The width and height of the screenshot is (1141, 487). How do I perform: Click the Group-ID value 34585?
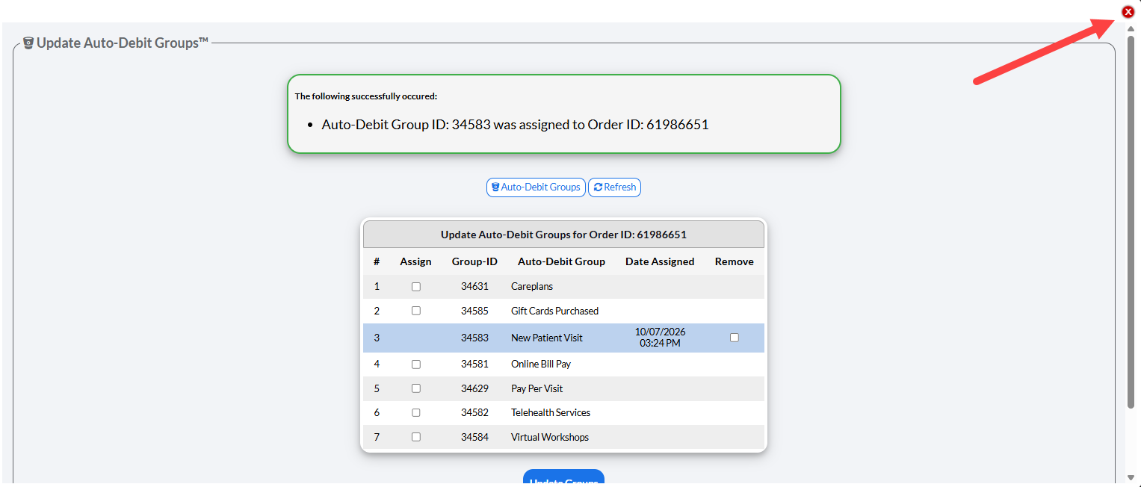point(474,311)
